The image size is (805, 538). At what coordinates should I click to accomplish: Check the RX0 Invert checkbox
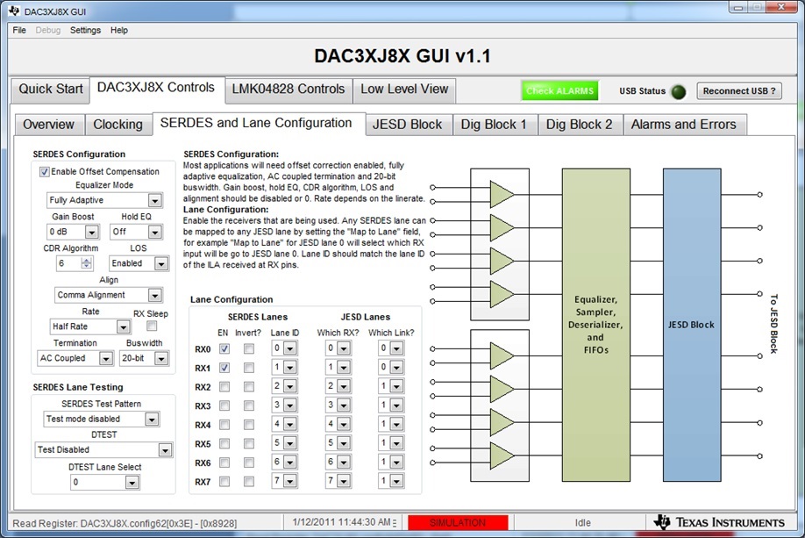tap(249, 349)
